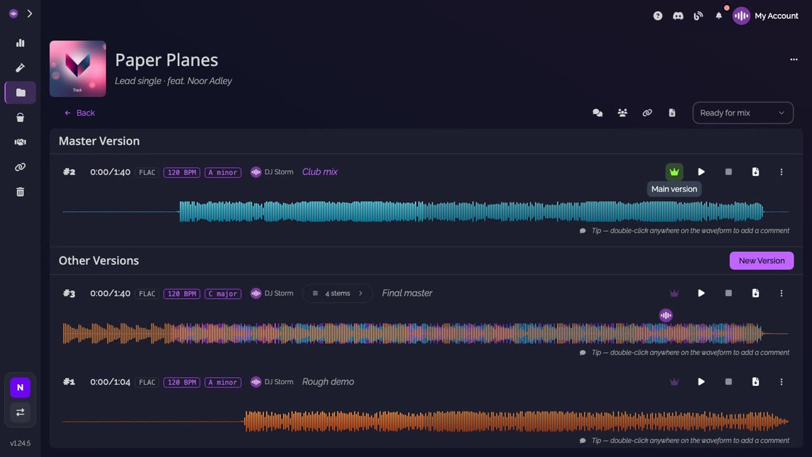Stop the Club mix playback
Viewport: 812px width, 457px height.
coord(728,172)
